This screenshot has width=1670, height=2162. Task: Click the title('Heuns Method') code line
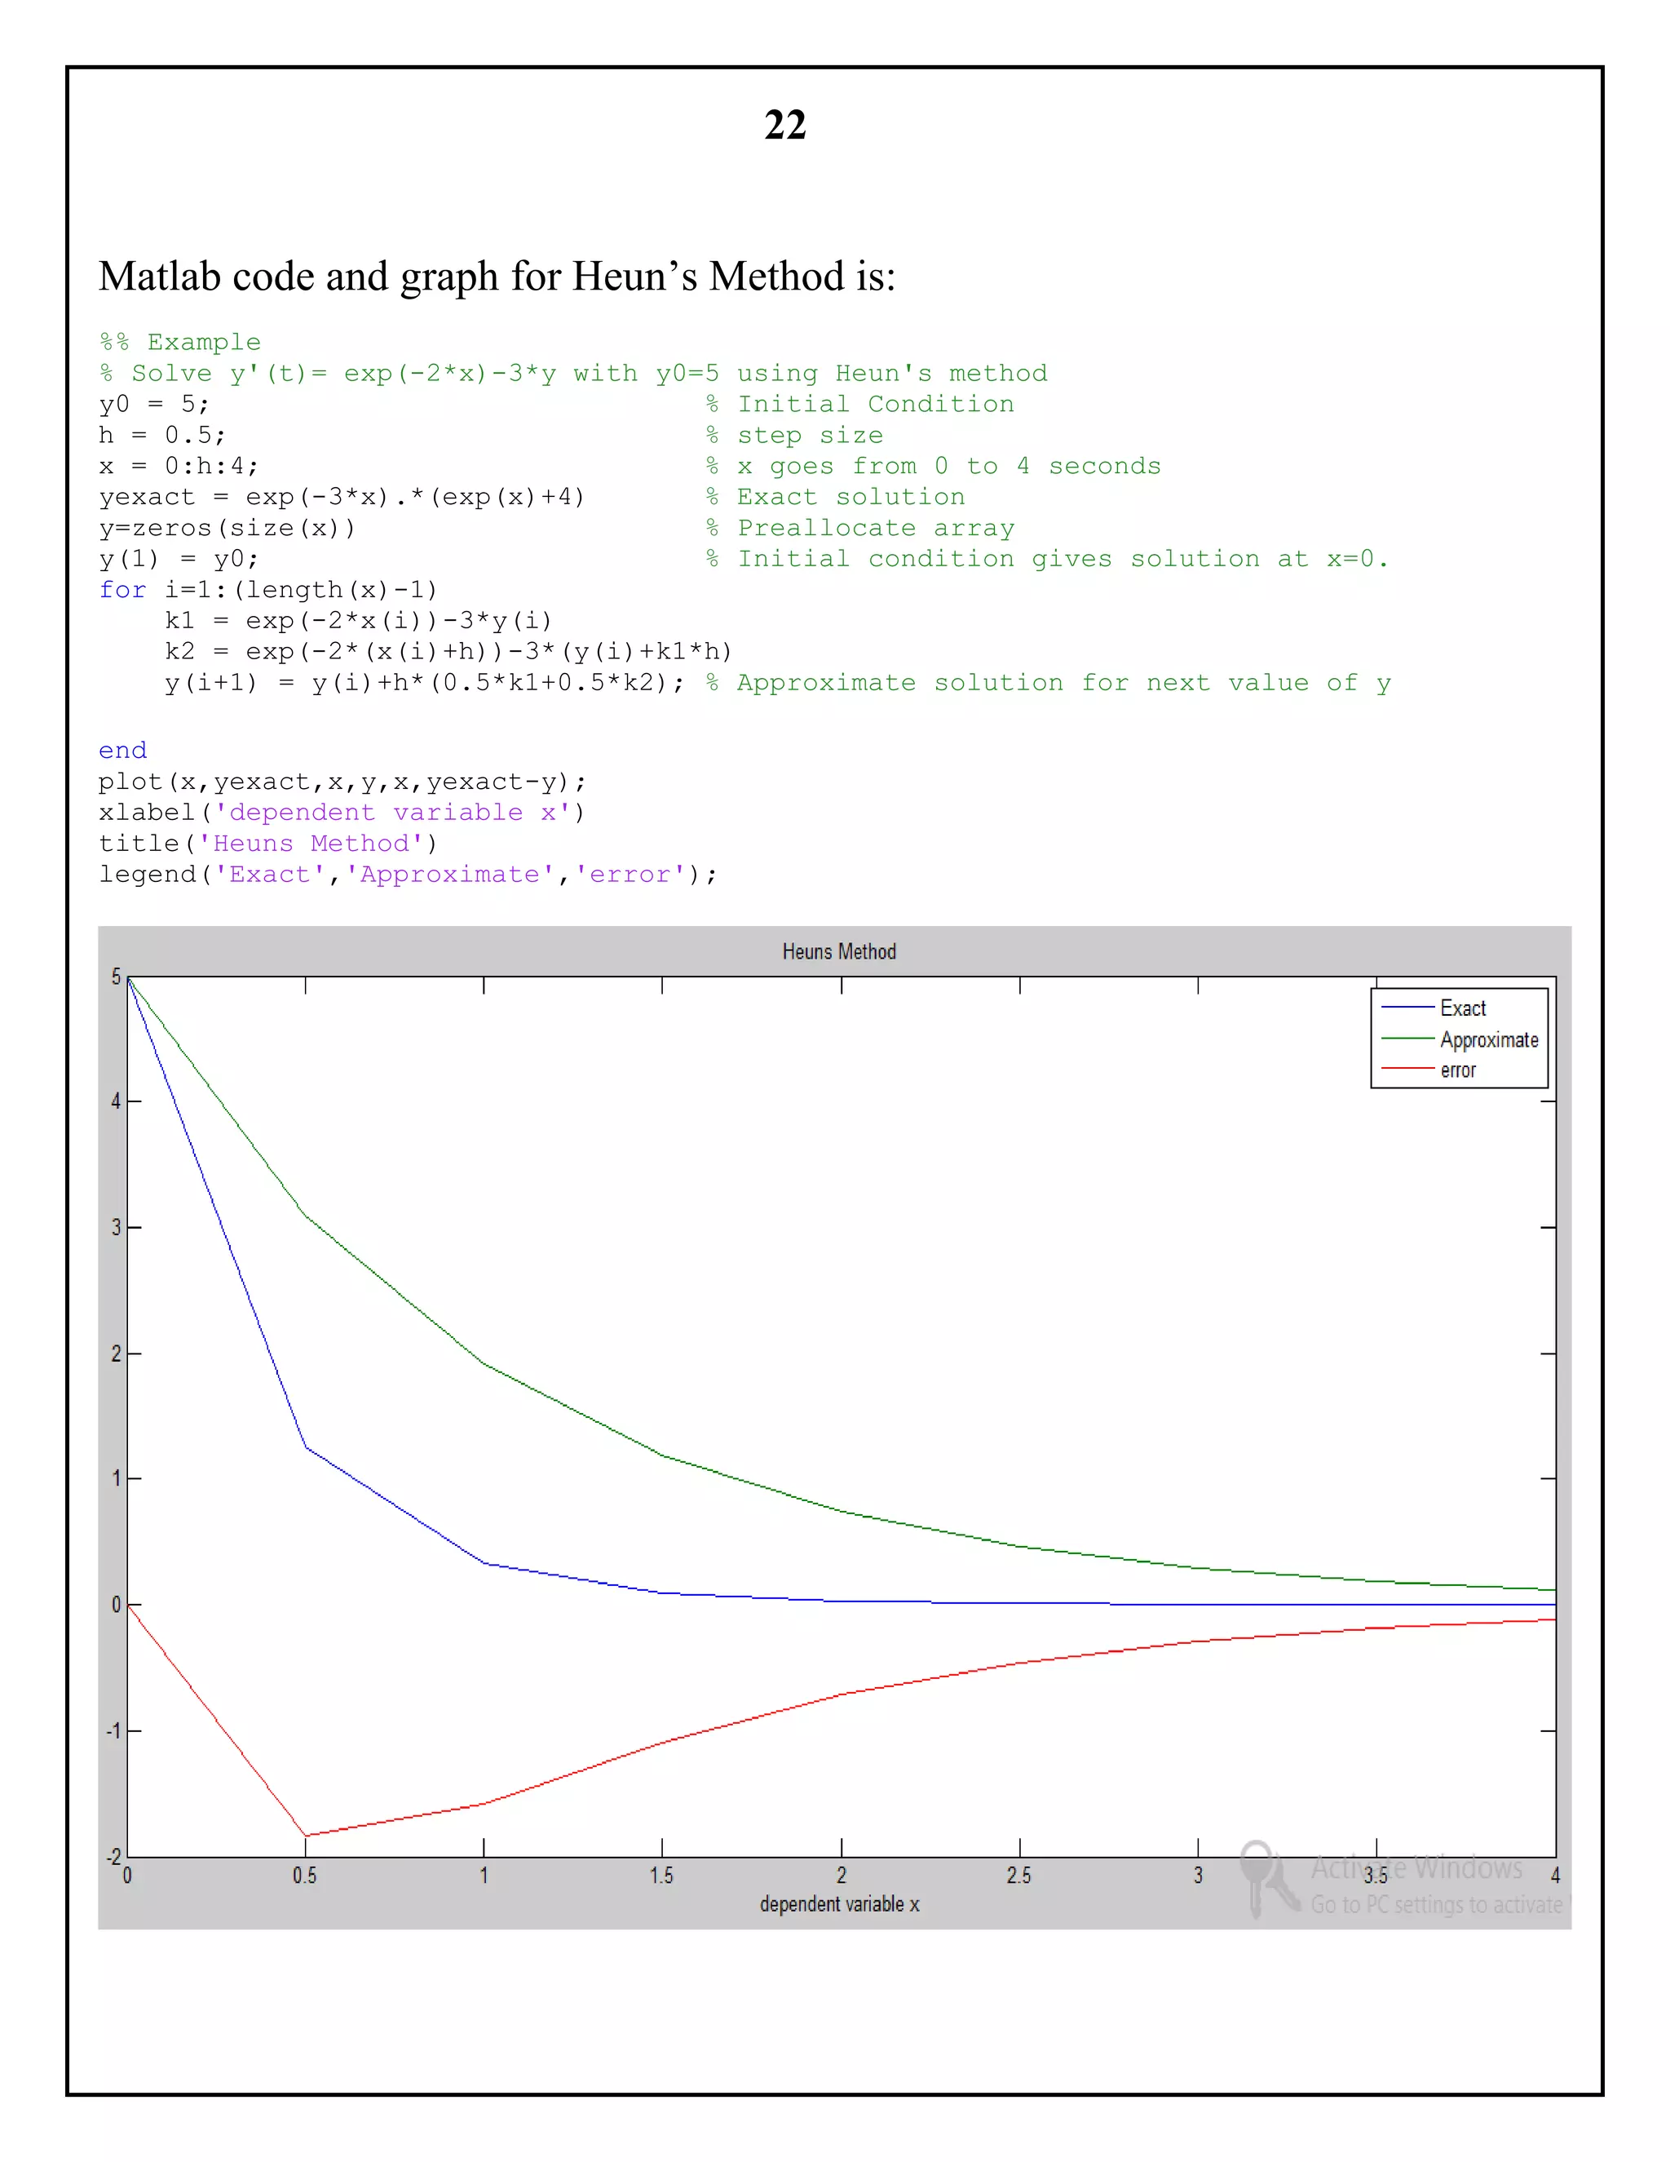pyautogui.click(x=268, y=844)
